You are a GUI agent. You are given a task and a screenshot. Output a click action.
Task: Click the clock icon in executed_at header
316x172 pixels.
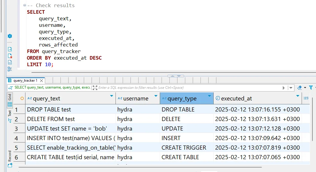tap(218, 98)
